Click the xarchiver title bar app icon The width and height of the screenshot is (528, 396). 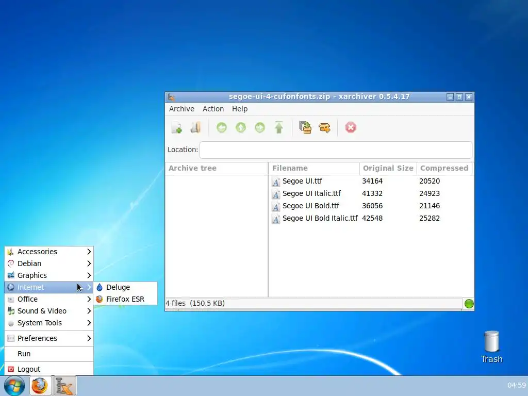point(171,97)
